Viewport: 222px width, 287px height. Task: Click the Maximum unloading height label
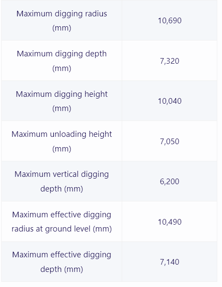[x=62, y=141]
